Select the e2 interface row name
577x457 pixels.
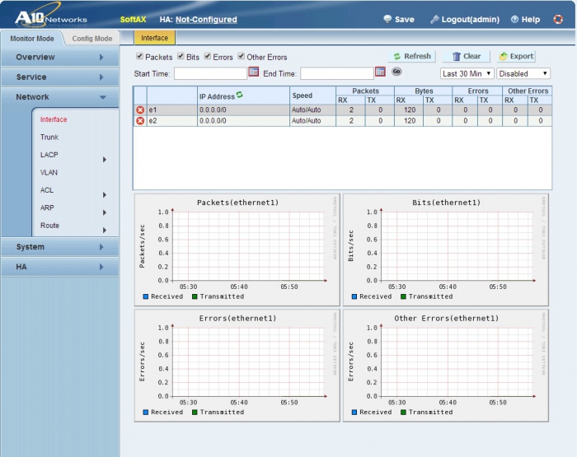point(152,120)
